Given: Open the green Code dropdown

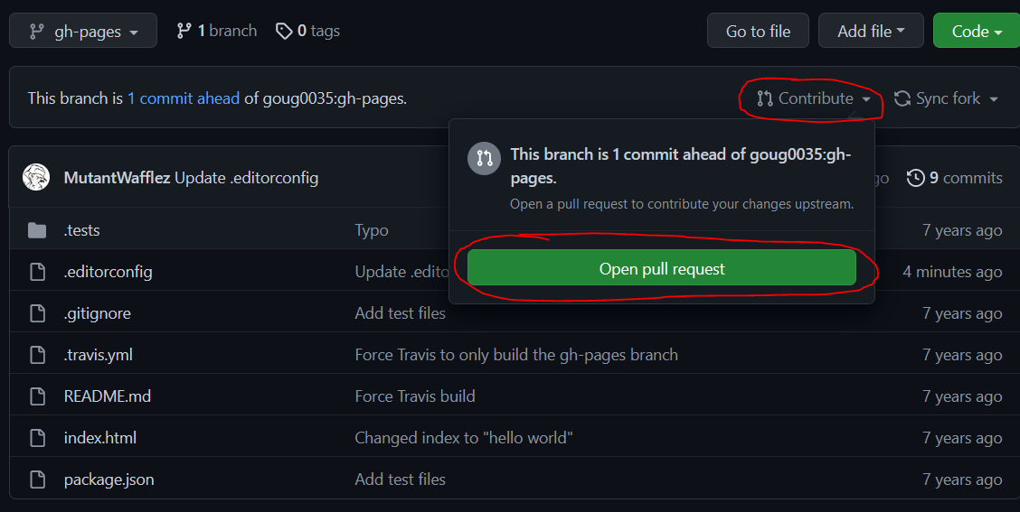Looking at the screenshot, I should 977,31.
